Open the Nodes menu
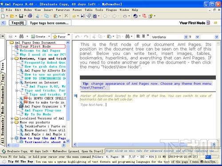The image size is (222, 166). (28, 10)
